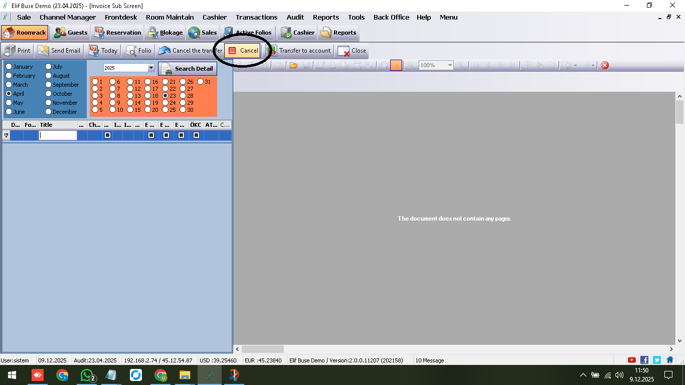
Task: Open the Channel Manager menu
Action: pos(68,17)
